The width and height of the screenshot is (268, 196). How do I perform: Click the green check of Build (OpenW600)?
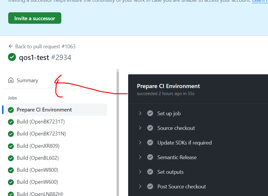point(11,182)
